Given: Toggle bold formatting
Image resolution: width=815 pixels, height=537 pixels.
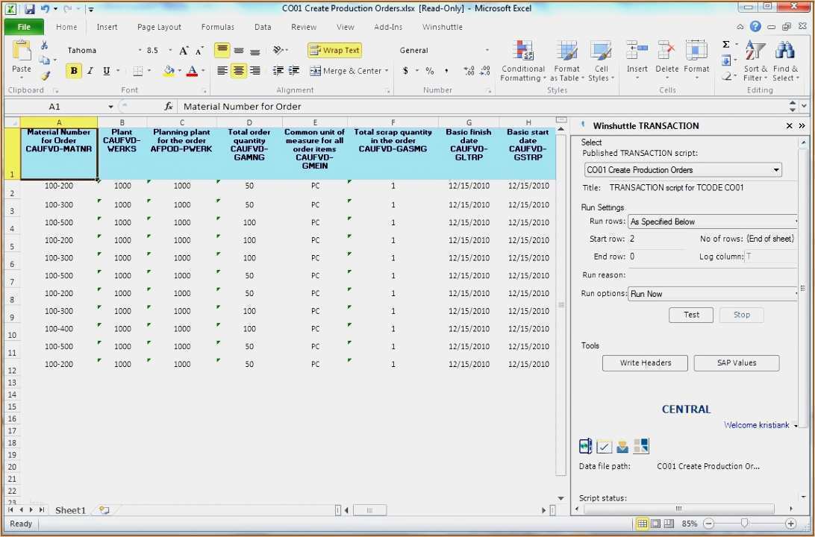Looking at the screenshot, I should pyautogui.click(x=73, y=70).
